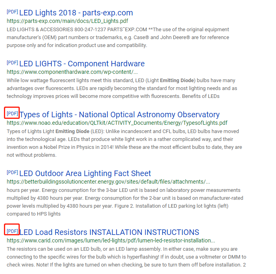Open 'Types of Lights - National Optical Astronomy Observatory'
This screenshot has width=276, height=274.
120,114
